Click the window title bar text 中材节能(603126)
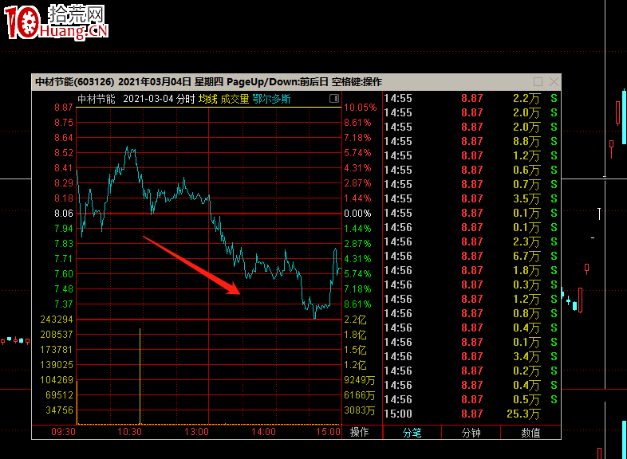 74,81
